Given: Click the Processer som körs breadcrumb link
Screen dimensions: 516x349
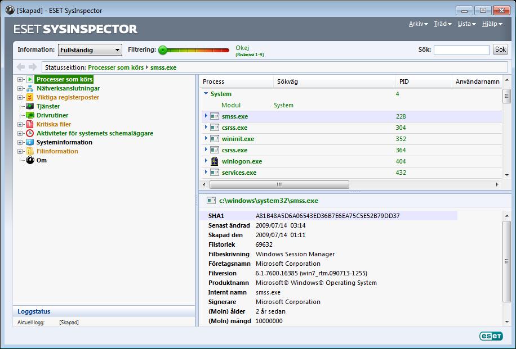Looking at the screenshot, I should click(x=116, y=67).
